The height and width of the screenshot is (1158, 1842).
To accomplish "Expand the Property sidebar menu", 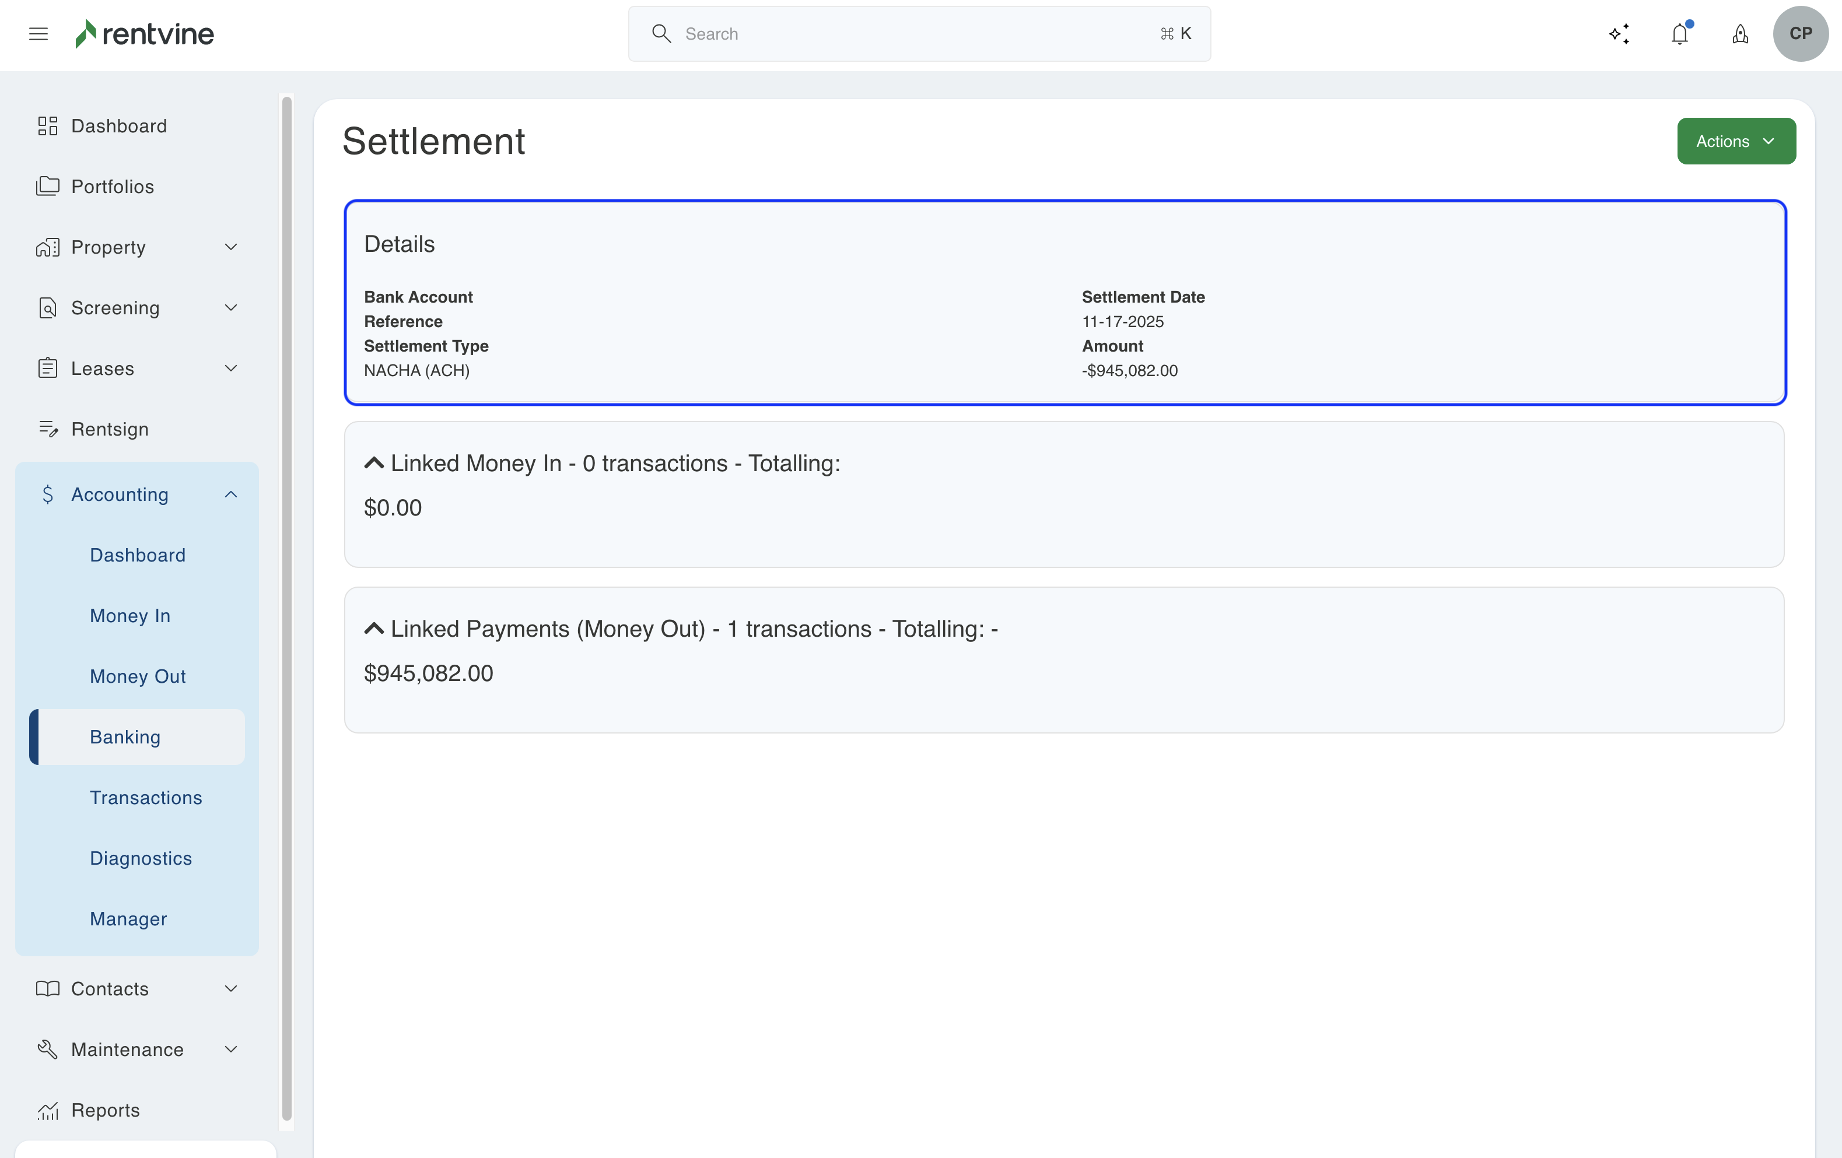I will pos(230,247).
